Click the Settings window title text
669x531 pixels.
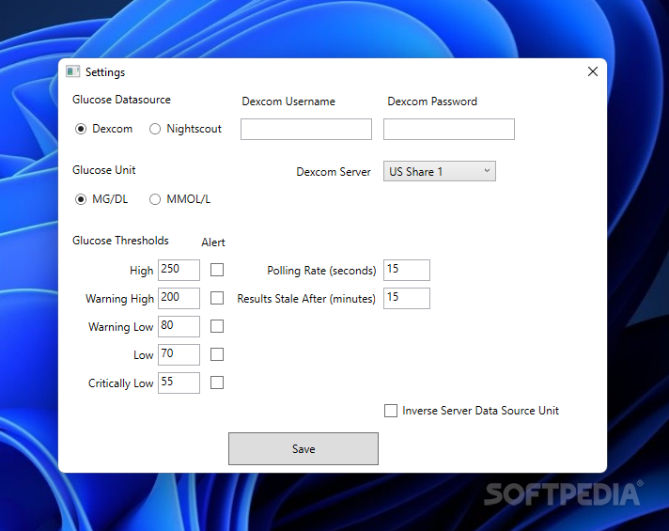105,72
